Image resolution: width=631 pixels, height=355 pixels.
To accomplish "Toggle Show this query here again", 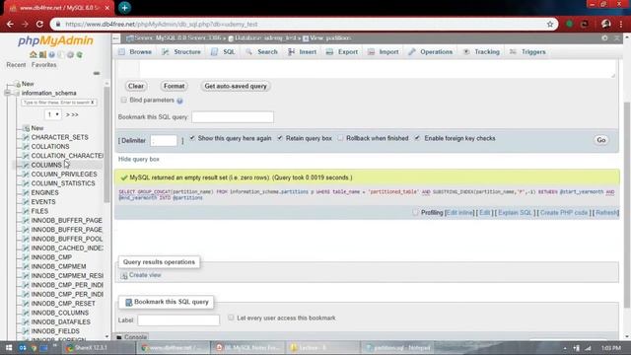I will (x=192, y=138).
